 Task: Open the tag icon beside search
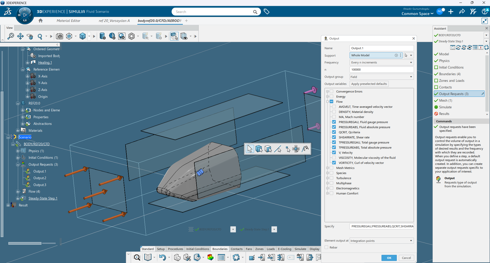point(267,12)
